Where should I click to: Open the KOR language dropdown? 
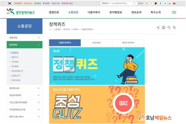141,4
